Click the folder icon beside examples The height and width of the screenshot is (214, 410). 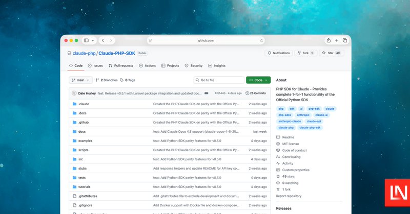coord(74,141)
